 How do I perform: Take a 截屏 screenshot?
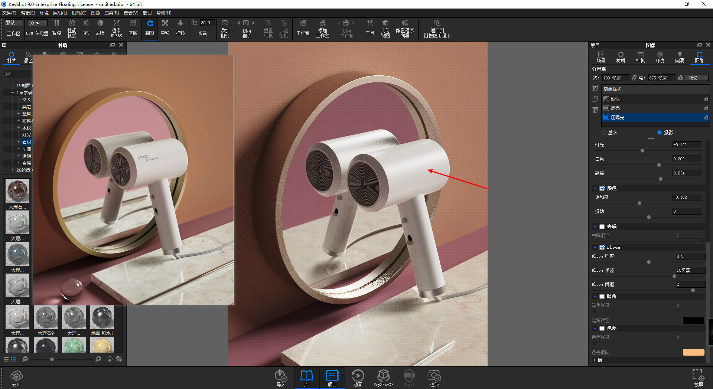pos(698,378)
